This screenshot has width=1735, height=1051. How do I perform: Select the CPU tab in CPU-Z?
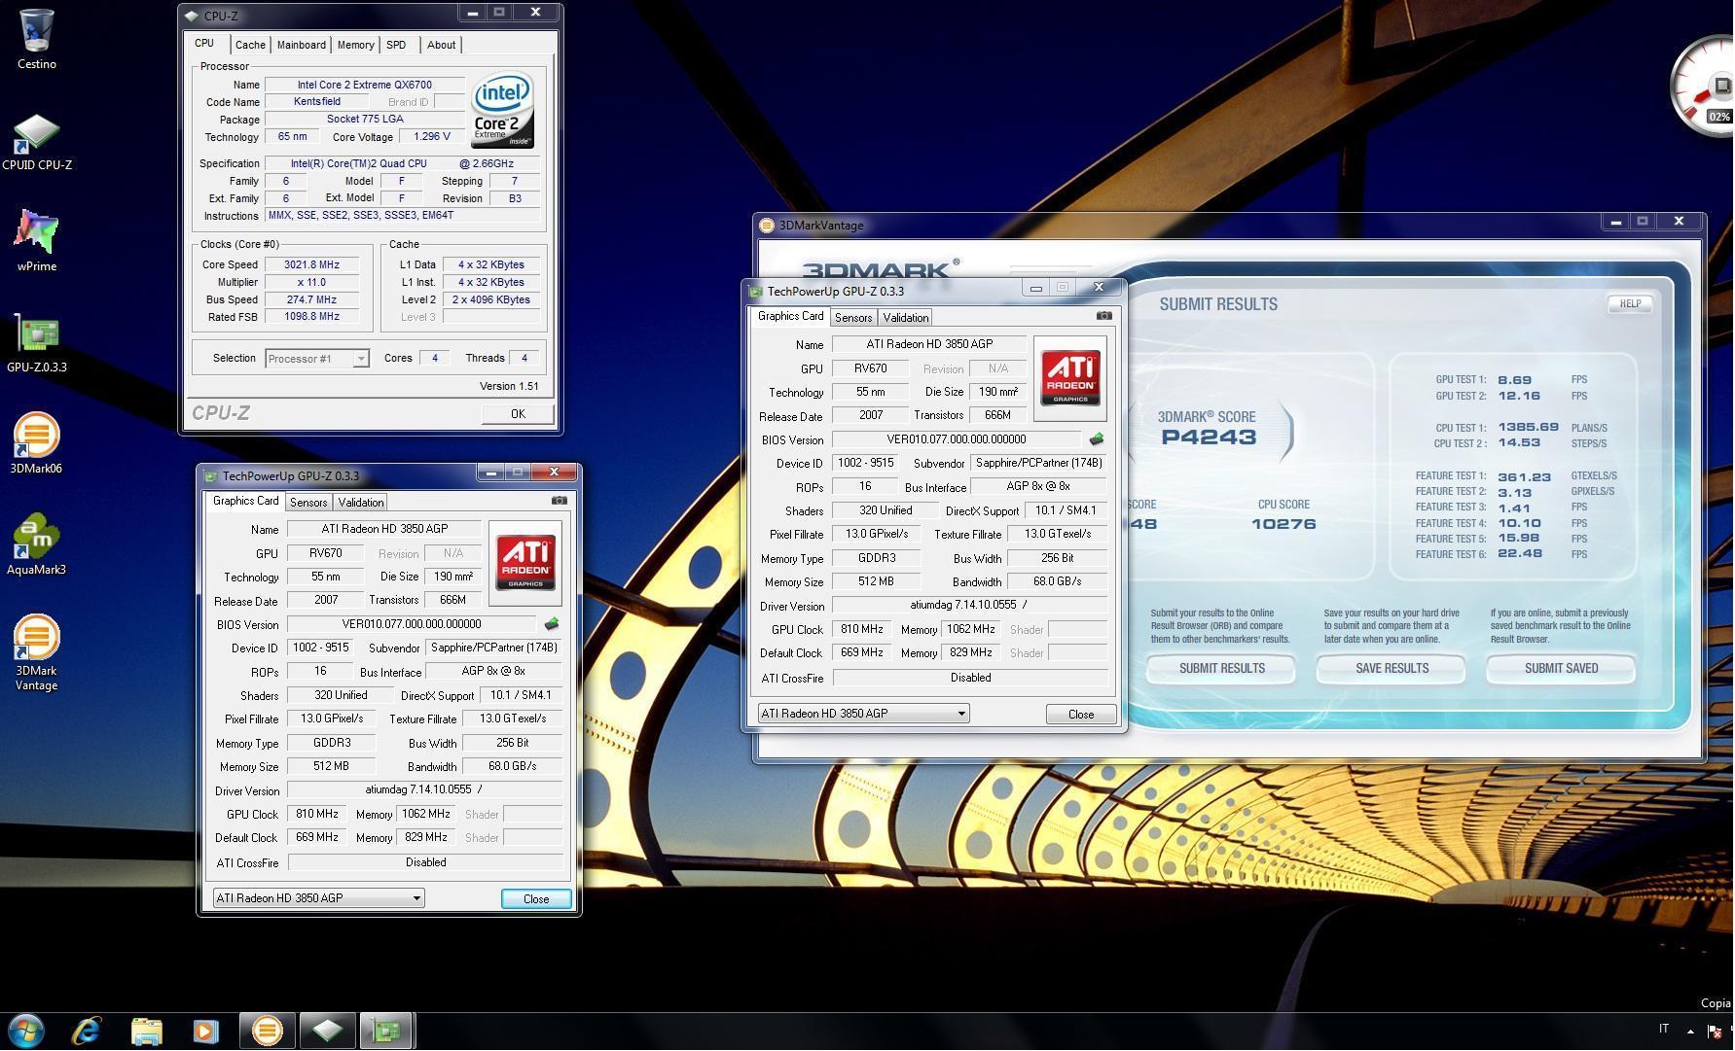point(204,44)
